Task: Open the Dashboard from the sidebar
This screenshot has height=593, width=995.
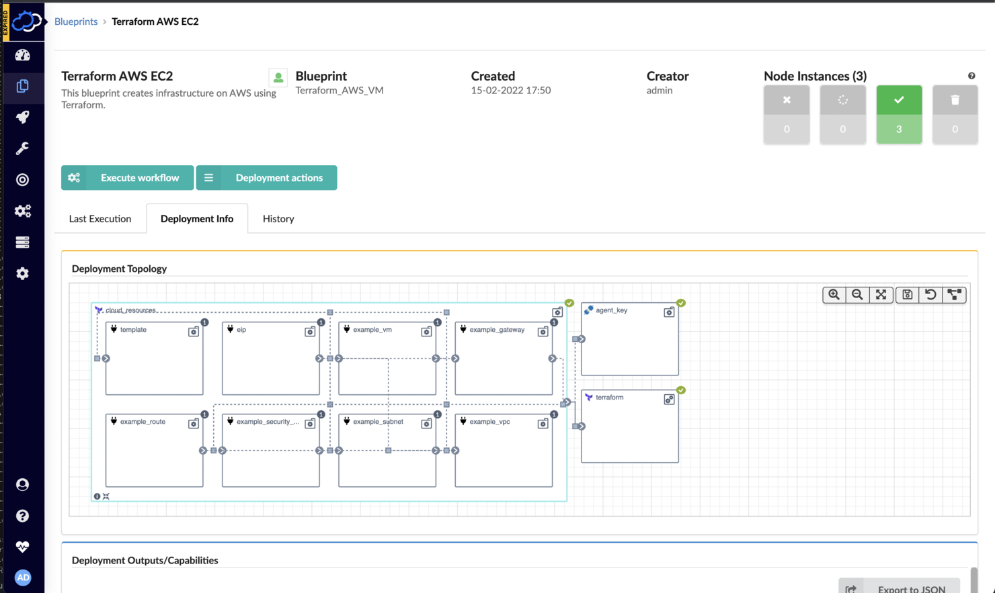Action: tap(22, 55)
